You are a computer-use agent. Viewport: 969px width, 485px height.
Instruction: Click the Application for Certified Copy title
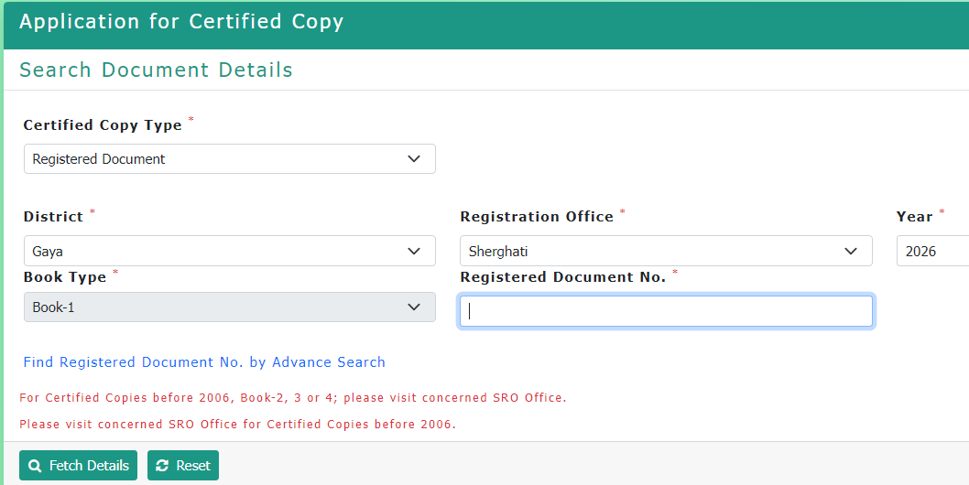pyautogui.click(x=181, y=22)
